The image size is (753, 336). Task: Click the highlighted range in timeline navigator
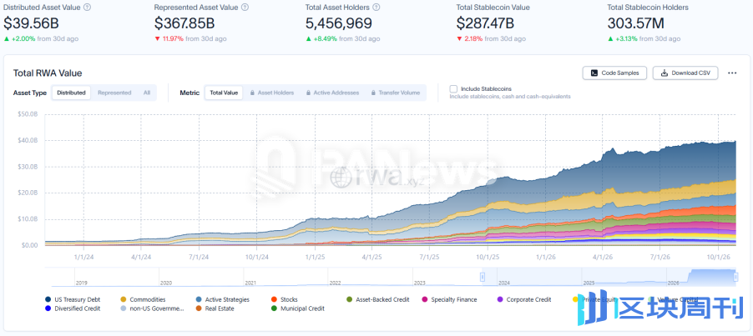coord(609,277)
